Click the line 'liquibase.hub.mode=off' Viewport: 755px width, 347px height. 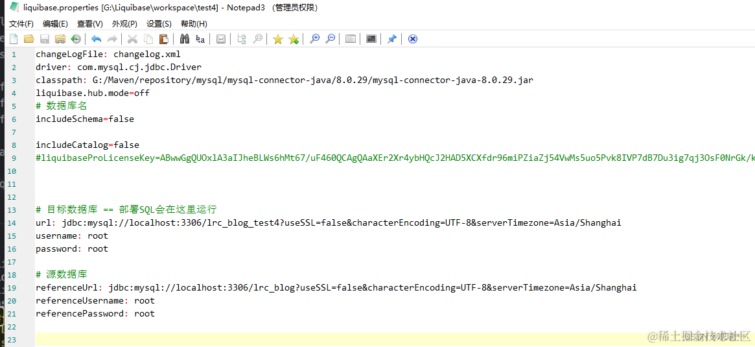click(x=93, y=93)
